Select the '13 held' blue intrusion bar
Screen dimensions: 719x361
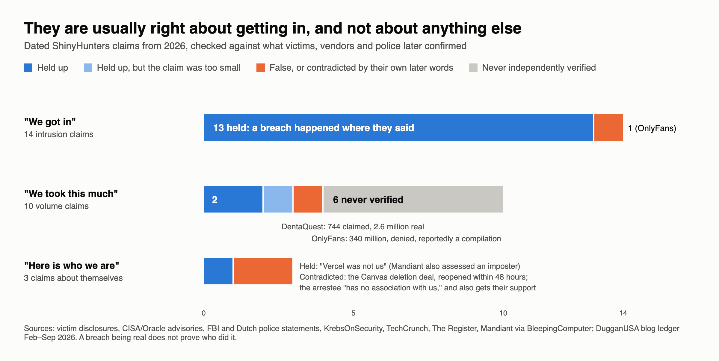pos(398,128)
